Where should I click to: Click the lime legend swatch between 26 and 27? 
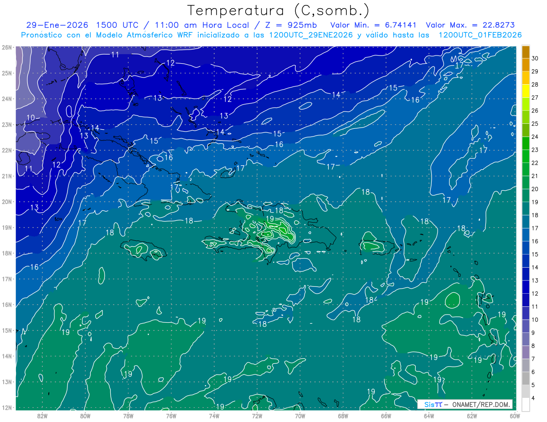pos(526,104)
